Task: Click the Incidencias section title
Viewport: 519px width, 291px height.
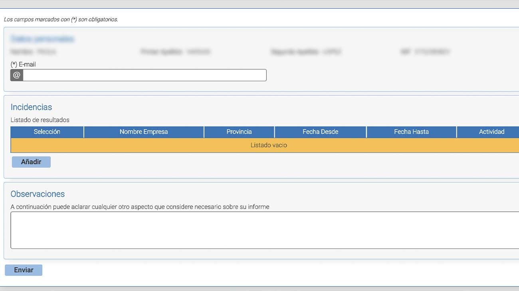Action: coord(31,107)
